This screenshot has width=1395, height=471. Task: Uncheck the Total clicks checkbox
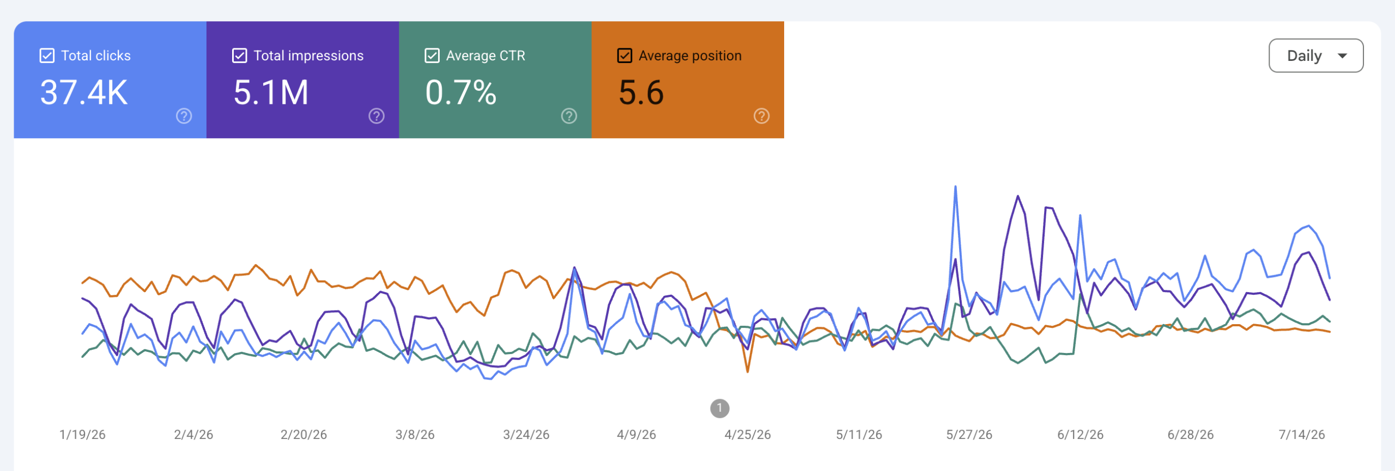coord(47,55)
